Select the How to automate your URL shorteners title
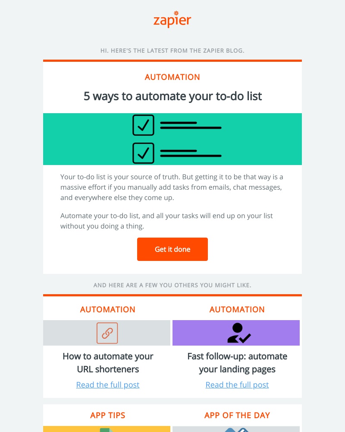The image size is (345, 432). pyautogui.click(x=108, y=363)
